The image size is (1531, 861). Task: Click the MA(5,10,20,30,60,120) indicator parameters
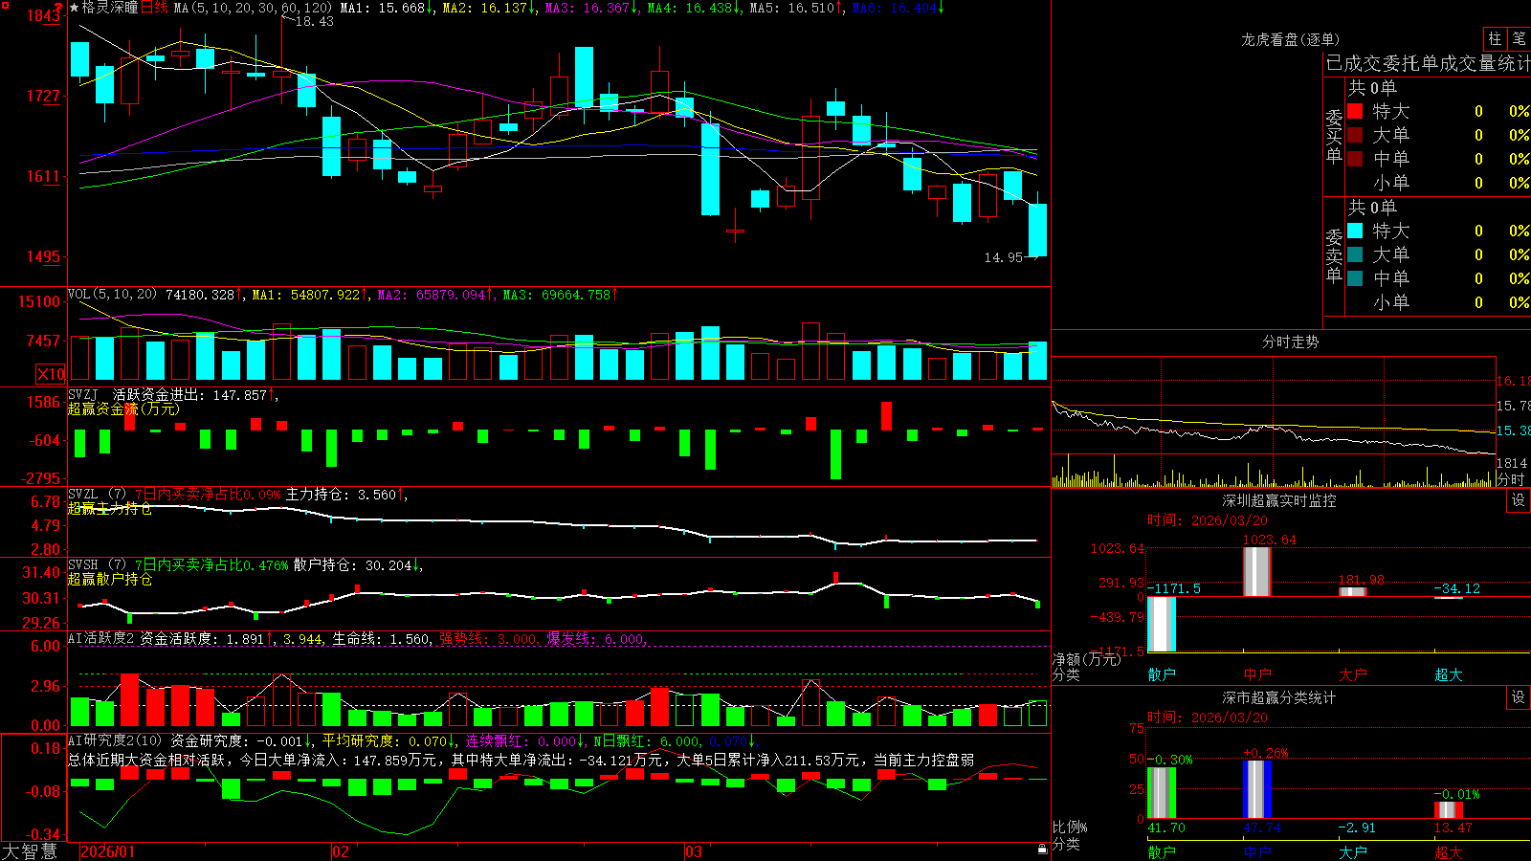(253, 8)
